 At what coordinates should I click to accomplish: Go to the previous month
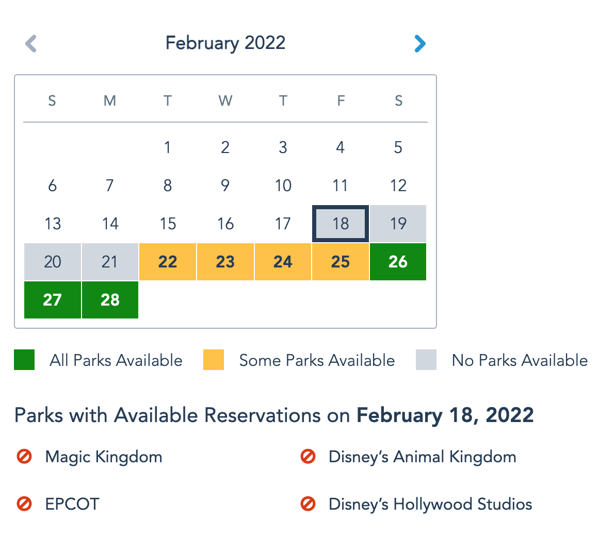pyautogui.click(x=31, y=44)
